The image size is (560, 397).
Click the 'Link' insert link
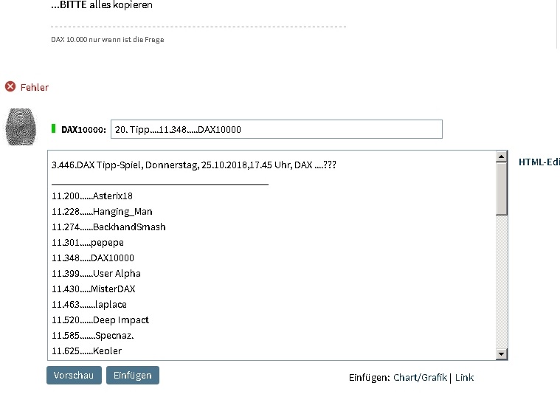[464, 377]
